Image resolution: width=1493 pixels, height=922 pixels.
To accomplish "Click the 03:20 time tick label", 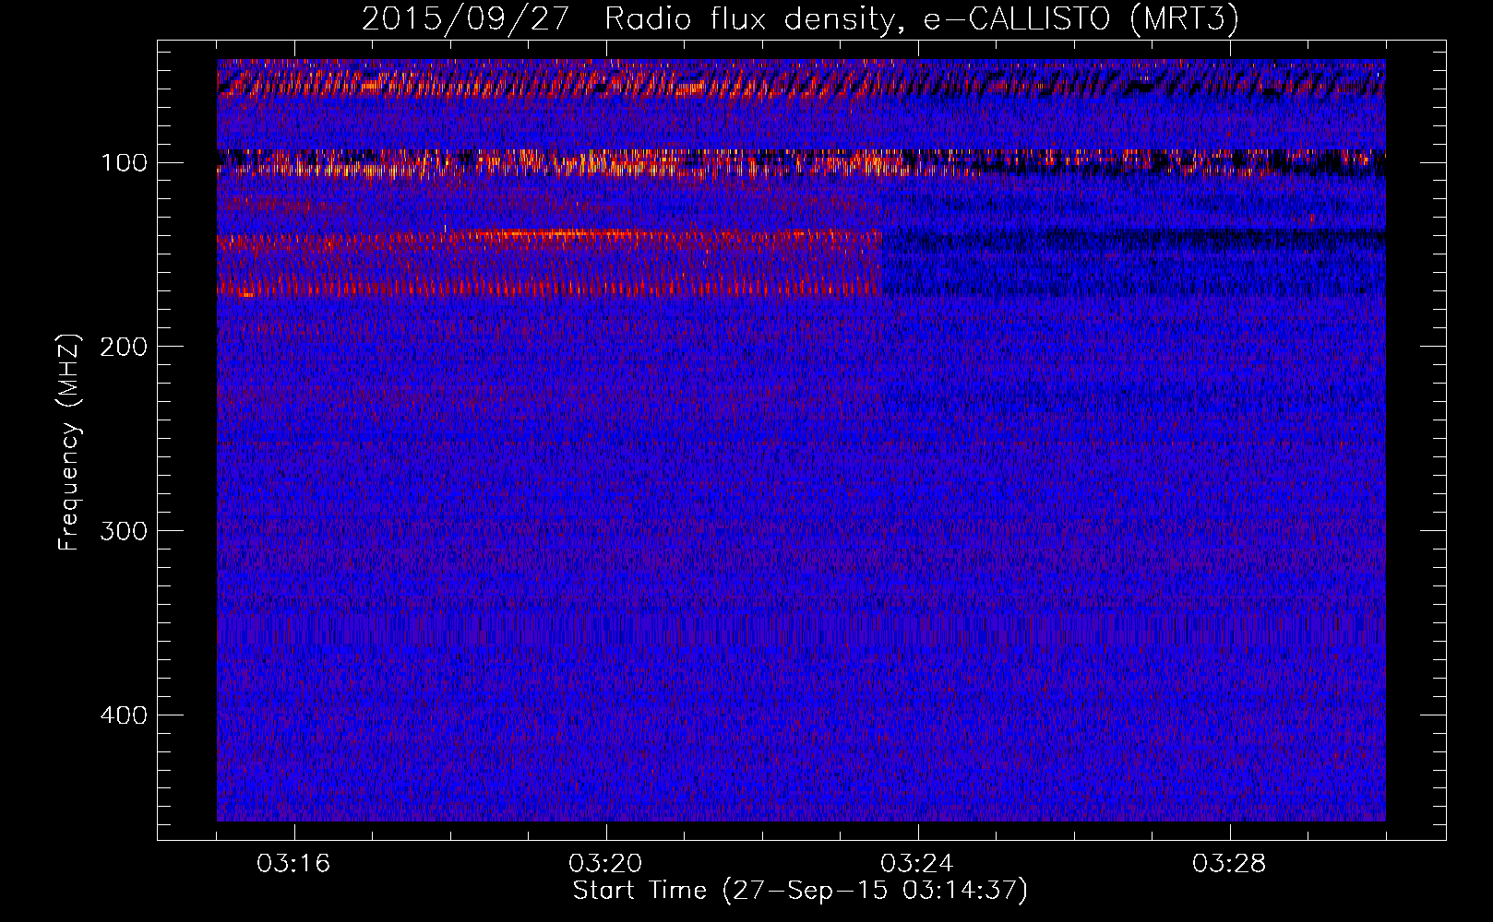I will click(605, 864).
